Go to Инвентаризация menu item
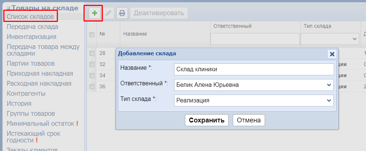This screenshot has width=366, height=151. click(x=32, y=37)
